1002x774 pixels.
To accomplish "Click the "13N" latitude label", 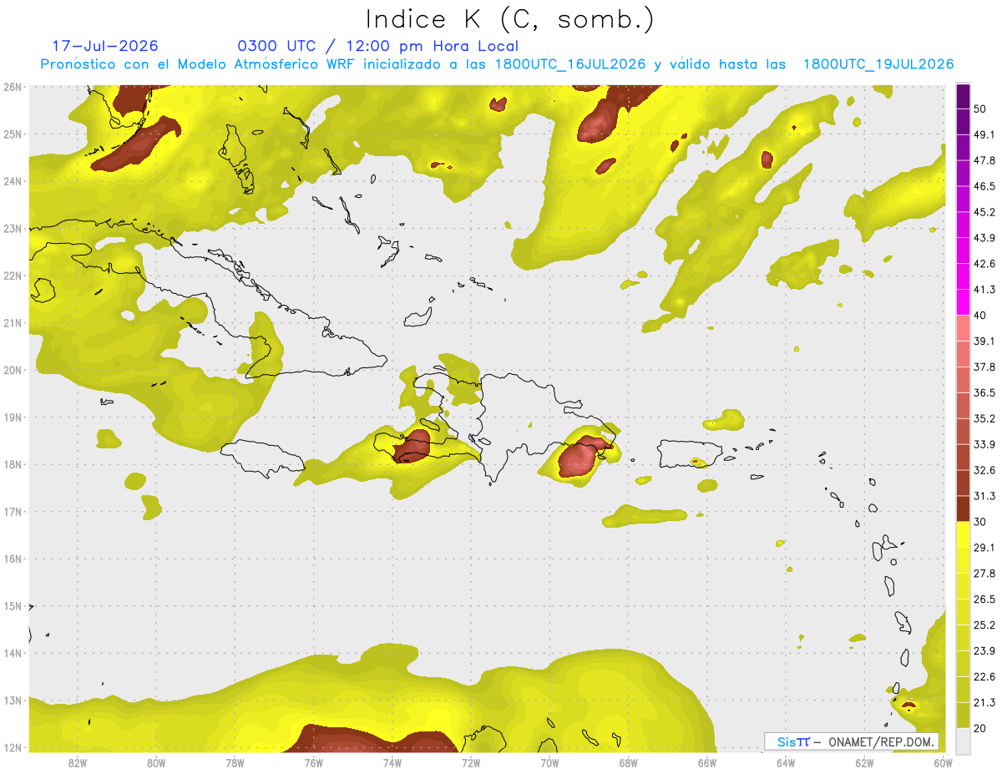I will point(12,701).
